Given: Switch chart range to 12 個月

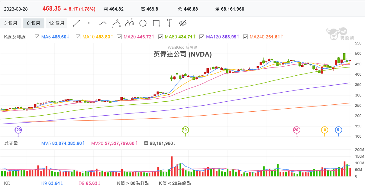Looking at the screenshot, I should tap(57, 23).
